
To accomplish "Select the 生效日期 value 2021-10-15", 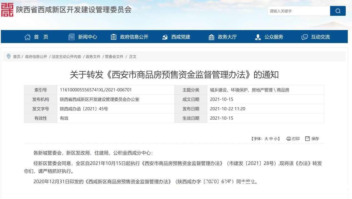I will point(222,118).
